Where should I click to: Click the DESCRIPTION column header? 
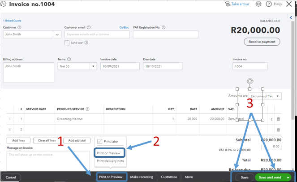[116, 109]
